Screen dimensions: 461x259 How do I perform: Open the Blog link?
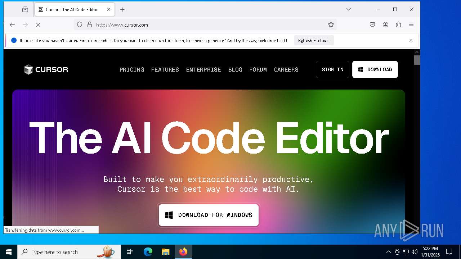[x=235, y=69]
